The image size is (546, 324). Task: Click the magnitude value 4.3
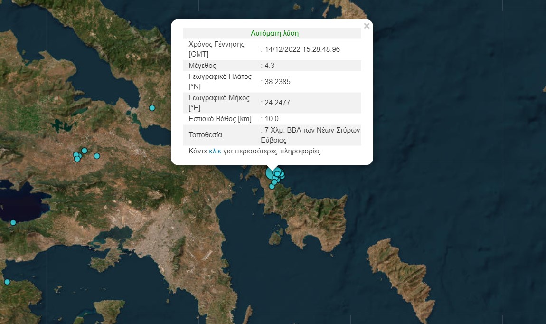270,66
